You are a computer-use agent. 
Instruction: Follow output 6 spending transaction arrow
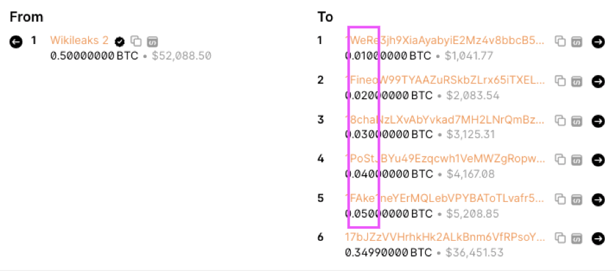(598, 238)
